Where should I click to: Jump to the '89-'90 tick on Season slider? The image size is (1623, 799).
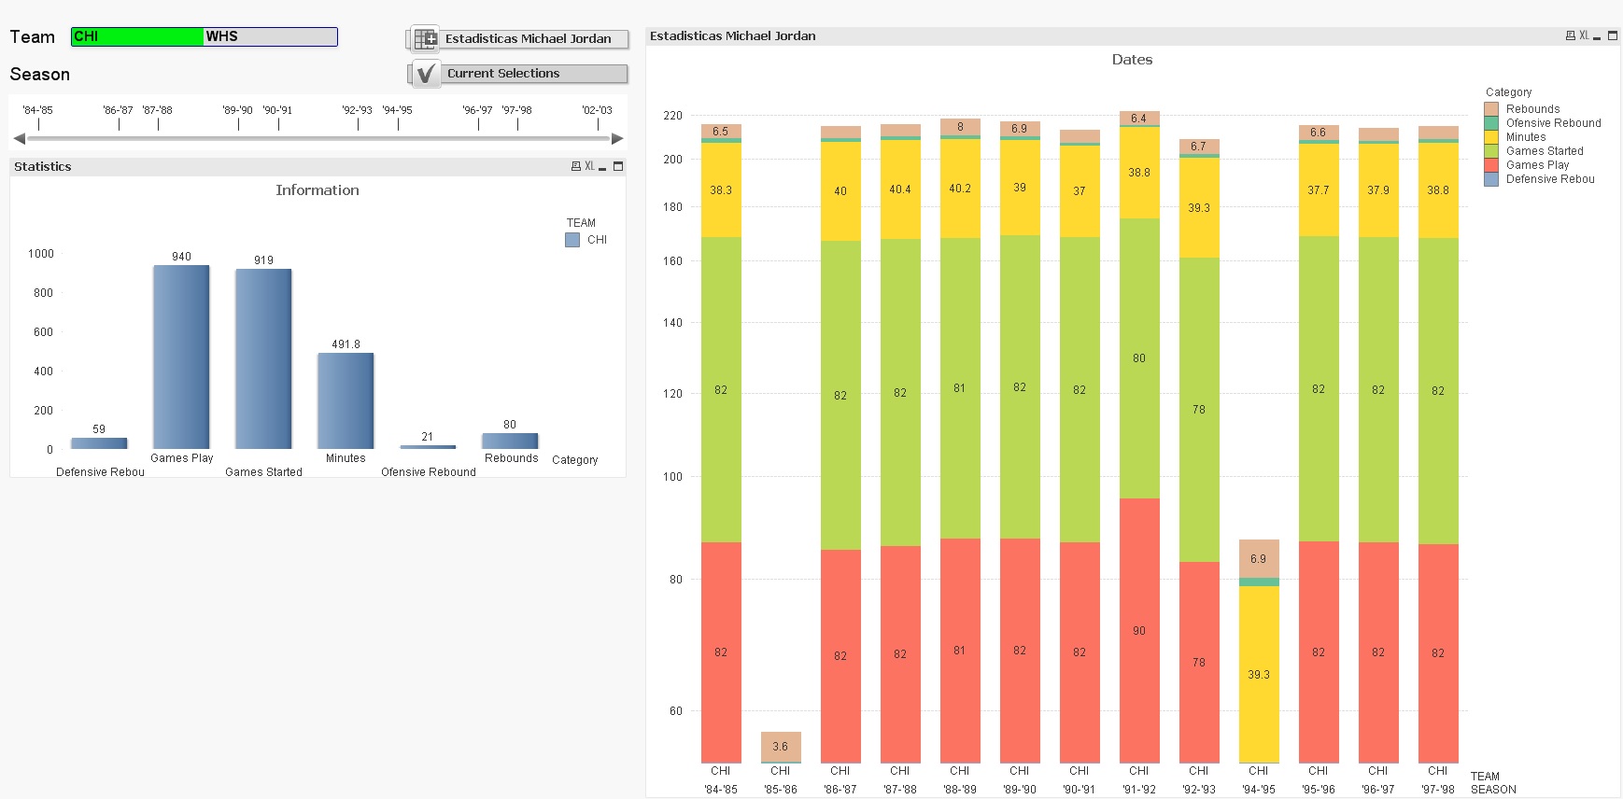pos(238,110)
